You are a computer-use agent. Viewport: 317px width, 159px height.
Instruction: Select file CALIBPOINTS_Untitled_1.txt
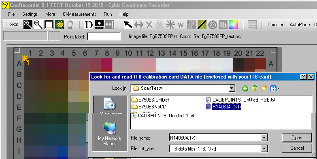click(x=163, y=116)
